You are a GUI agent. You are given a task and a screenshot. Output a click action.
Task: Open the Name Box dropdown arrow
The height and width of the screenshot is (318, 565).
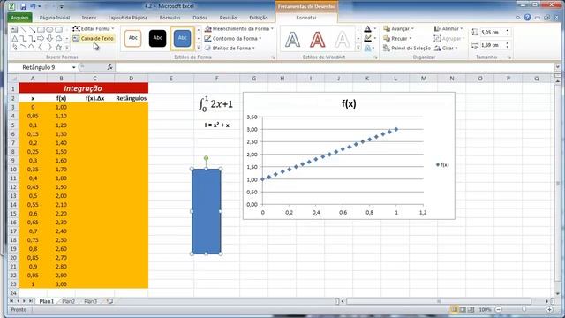[73, 67]
